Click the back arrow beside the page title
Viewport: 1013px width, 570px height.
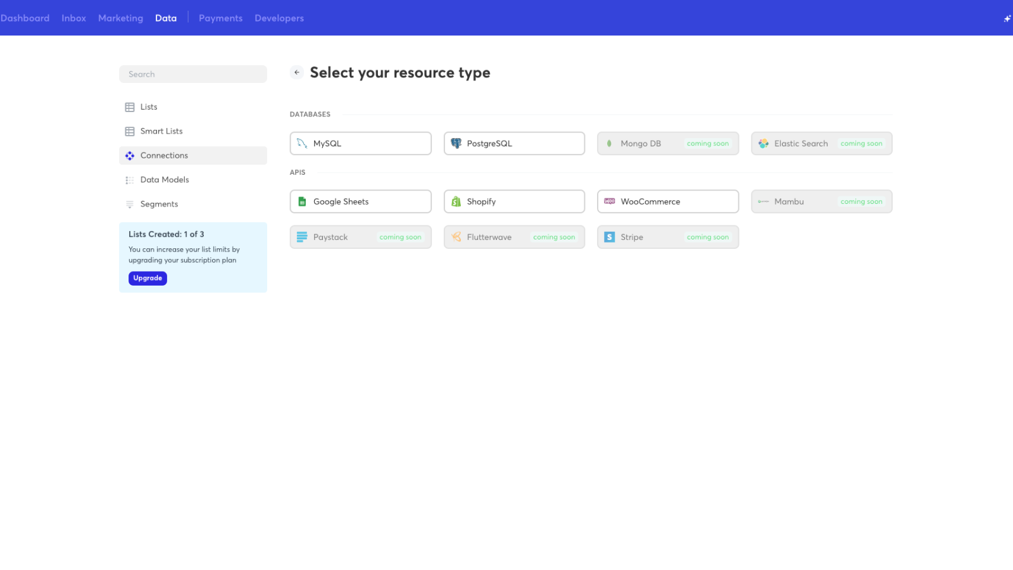click(296, 73)
